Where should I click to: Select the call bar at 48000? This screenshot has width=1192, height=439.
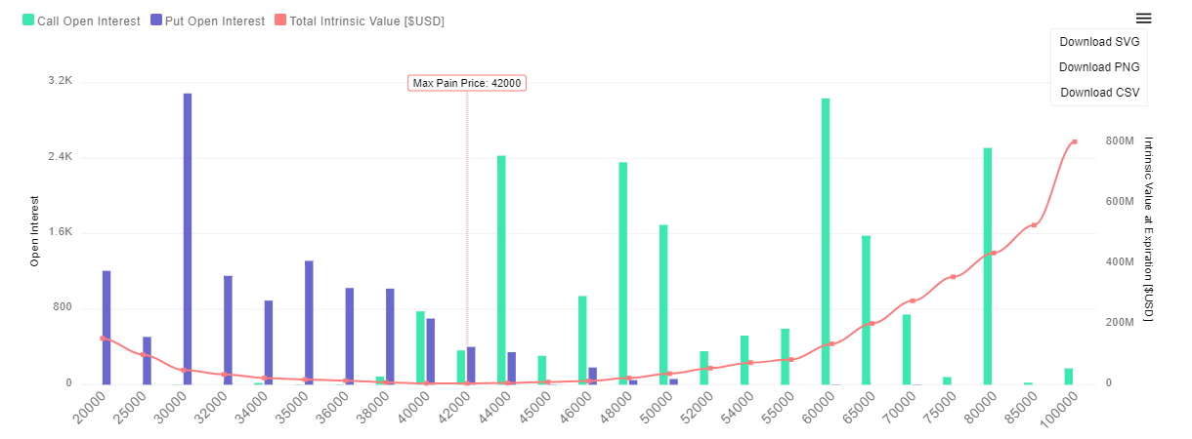[x=623, y=273]
